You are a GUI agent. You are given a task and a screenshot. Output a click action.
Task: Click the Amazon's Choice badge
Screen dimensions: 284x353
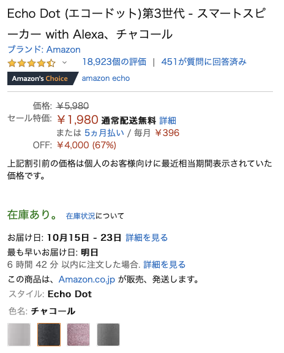pyautogui.click(x=43, y=78)
